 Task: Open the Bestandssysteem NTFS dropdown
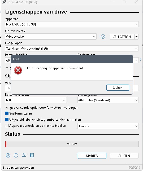[x=36, y=100]
